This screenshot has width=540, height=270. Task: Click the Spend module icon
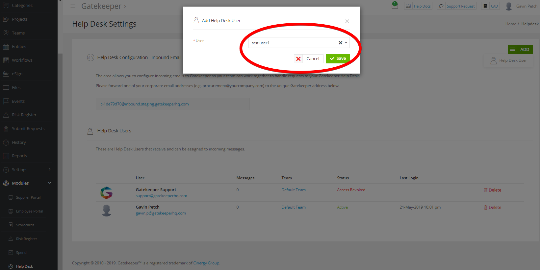click(11, 253)
